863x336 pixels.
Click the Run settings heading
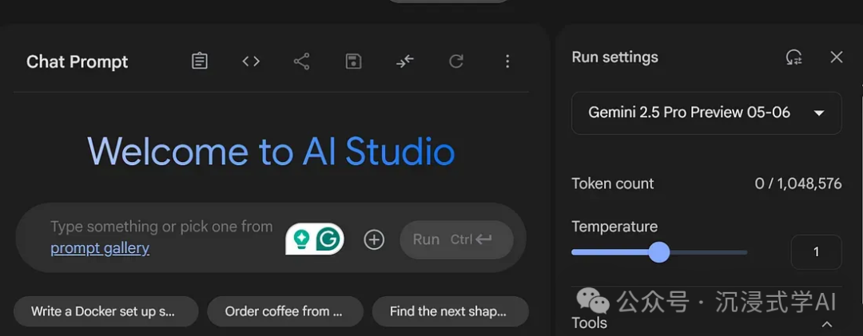(614, 57)
